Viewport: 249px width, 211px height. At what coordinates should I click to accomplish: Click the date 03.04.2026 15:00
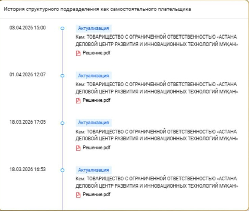27,28
